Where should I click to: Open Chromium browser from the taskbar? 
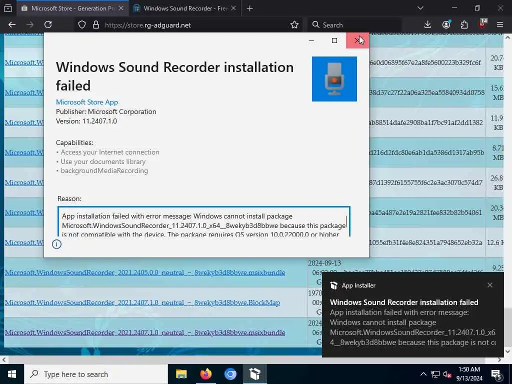[x=230, y=374]
